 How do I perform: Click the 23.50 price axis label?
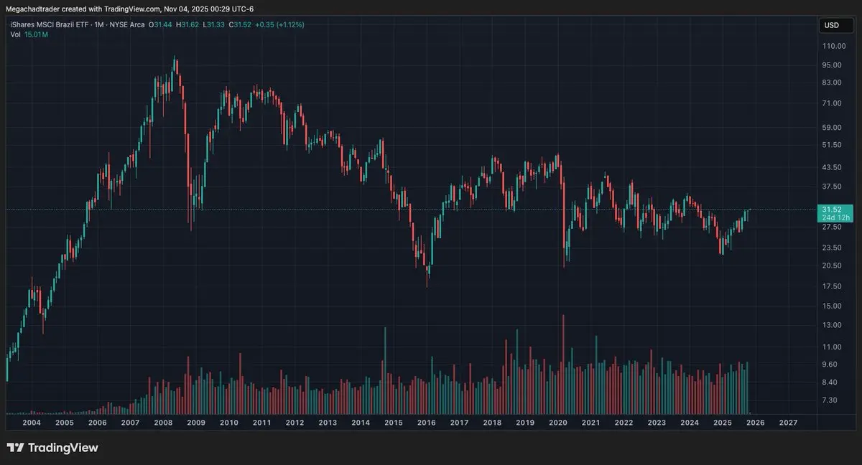click(832, 248)
